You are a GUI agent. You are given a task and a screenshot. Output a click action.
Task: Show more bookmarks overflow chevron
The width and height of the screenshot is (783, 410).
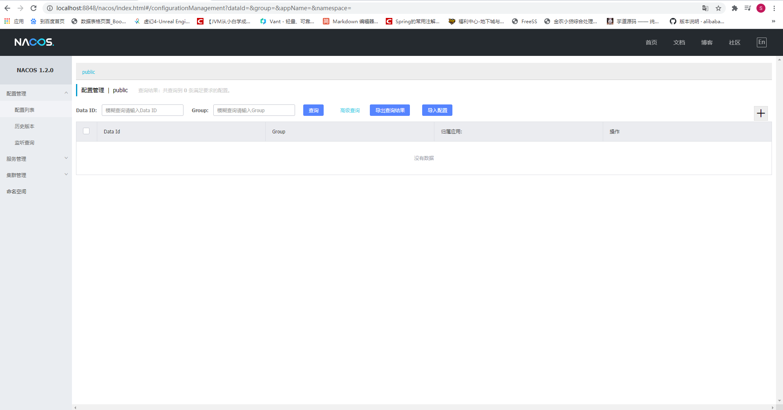coord(773,21)
